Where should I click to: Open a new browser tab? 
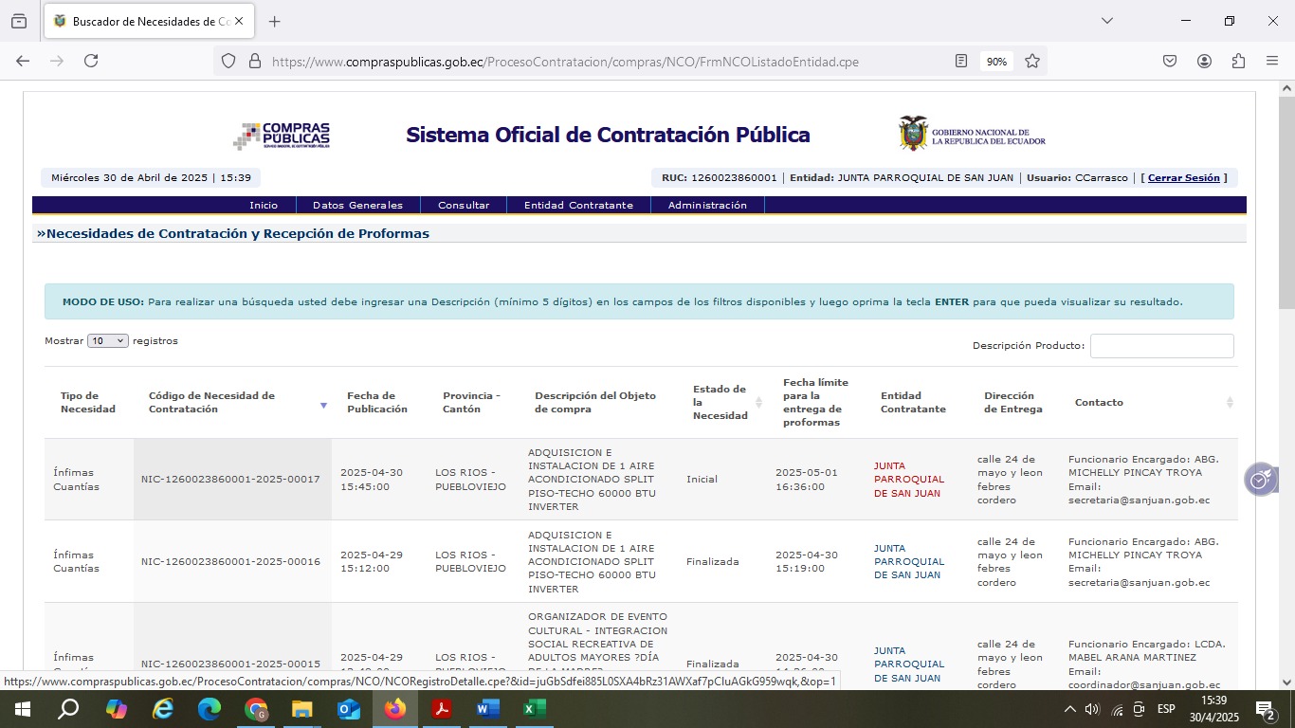[275, 21]
